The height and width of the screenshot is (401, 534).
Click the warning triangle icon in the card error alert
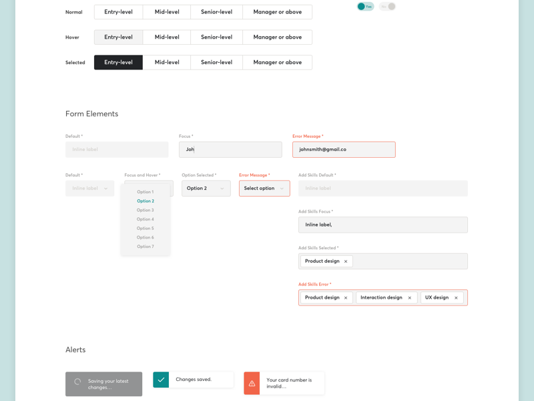(x=252, y=383)
